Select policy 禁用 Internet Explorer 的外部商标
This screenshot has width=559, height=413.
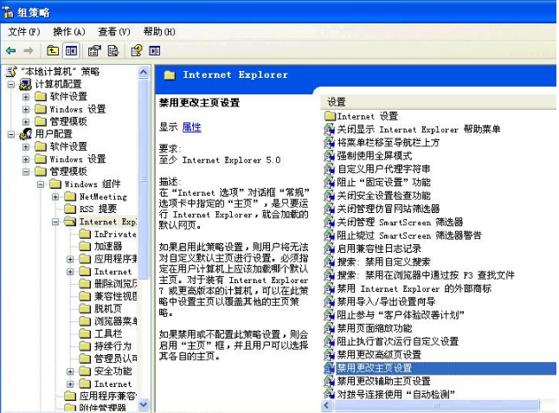tap(414, 288)
